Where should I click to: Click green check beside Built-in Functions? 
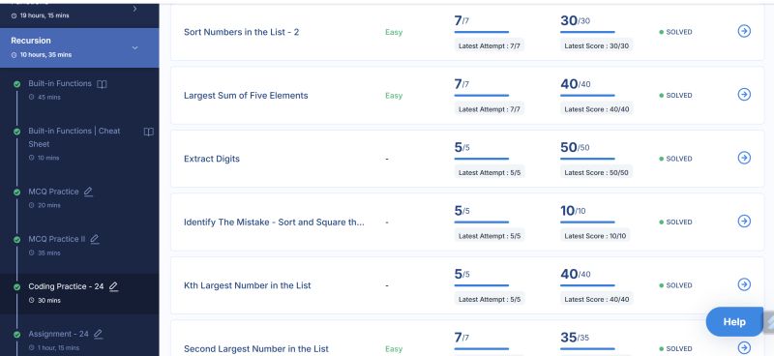click(x=16, y=84)
